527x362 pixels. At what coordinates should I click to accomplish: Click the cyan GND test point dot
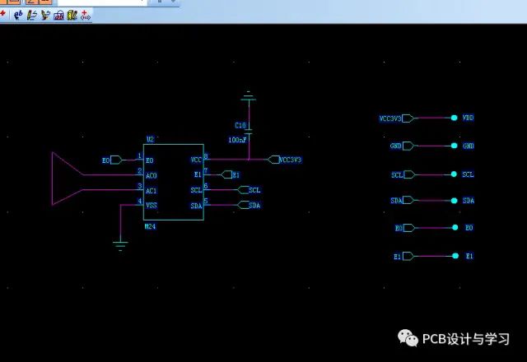[x=454, y=146]
